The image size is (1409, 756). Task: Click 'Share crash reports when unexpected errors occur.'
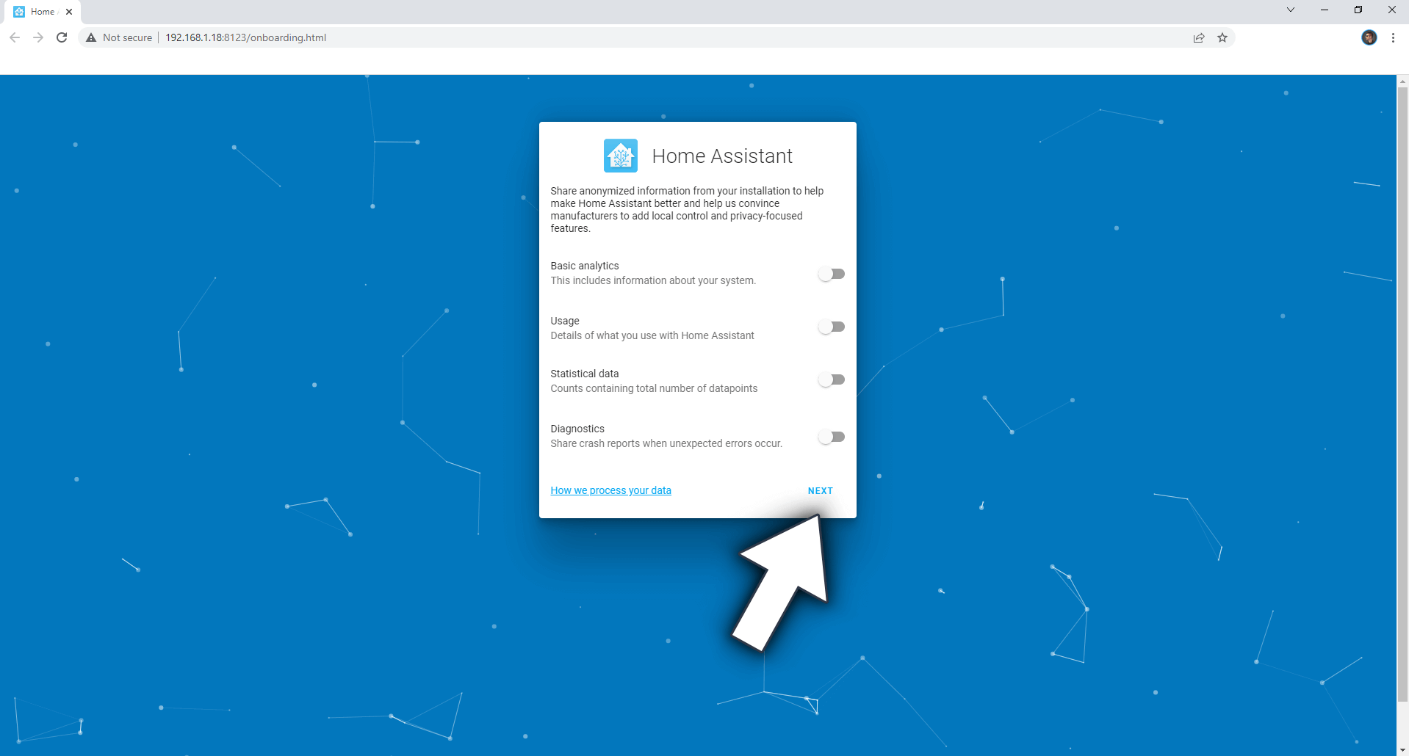666,443
